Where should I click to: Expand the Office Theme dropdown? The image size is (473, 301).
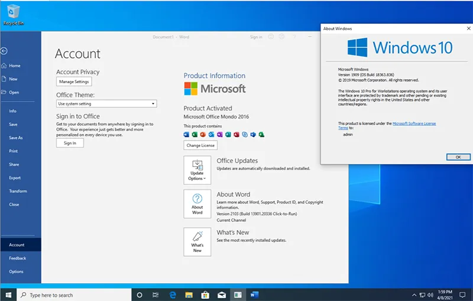pyautogui.click(x=106, y=103)
